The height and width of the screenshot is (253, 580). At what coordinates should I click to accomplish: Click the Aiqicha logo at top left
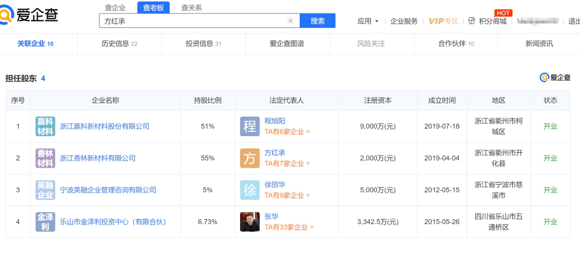coord(28,14)
